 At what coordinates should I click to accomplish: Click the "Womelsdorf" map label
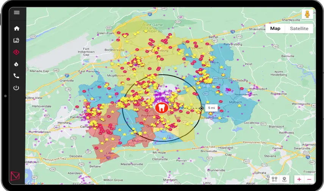[258, 89]
